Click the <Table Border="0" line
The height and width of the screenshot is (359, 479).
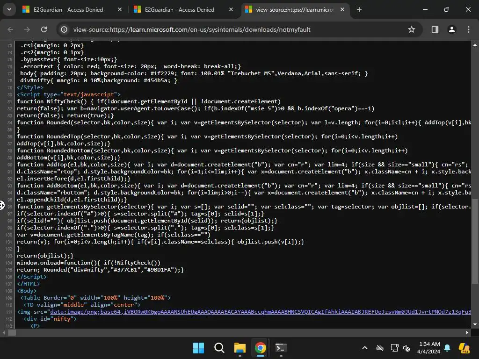pyautogui.click(x=95, y=298)
